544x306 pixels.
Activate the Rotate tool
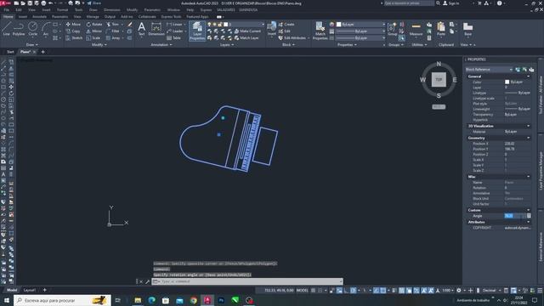point(94,25)
